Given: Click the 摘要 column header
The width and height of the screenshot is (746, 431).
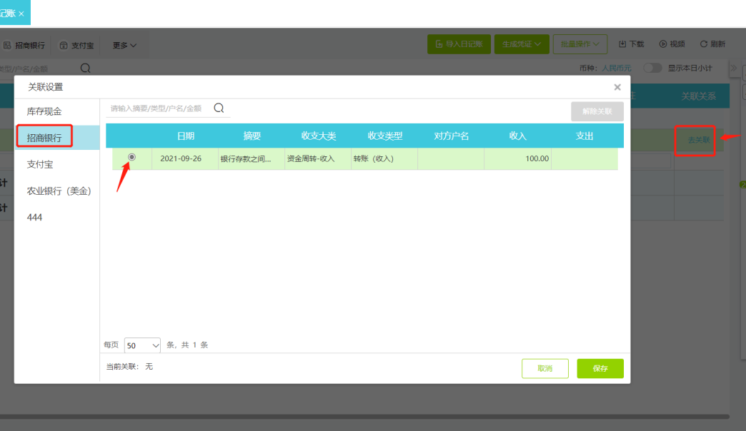Looking at the screenshot, I should click(x=252, y=136).
